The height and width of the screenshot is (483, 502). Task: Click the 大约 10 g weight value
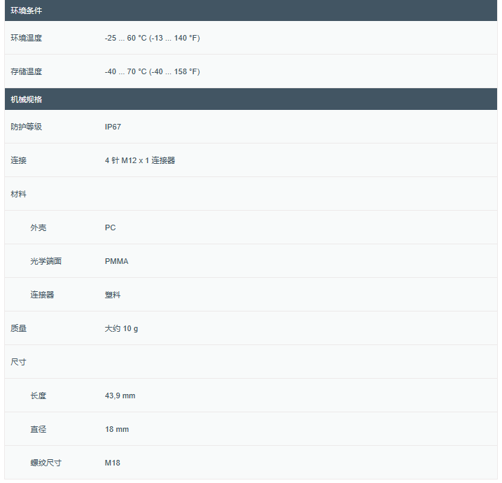coord(121,328)
